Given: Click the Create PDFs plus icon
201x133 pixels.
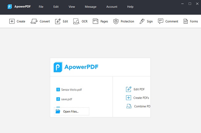Looking at the screenshot, I should coord(129,98).
